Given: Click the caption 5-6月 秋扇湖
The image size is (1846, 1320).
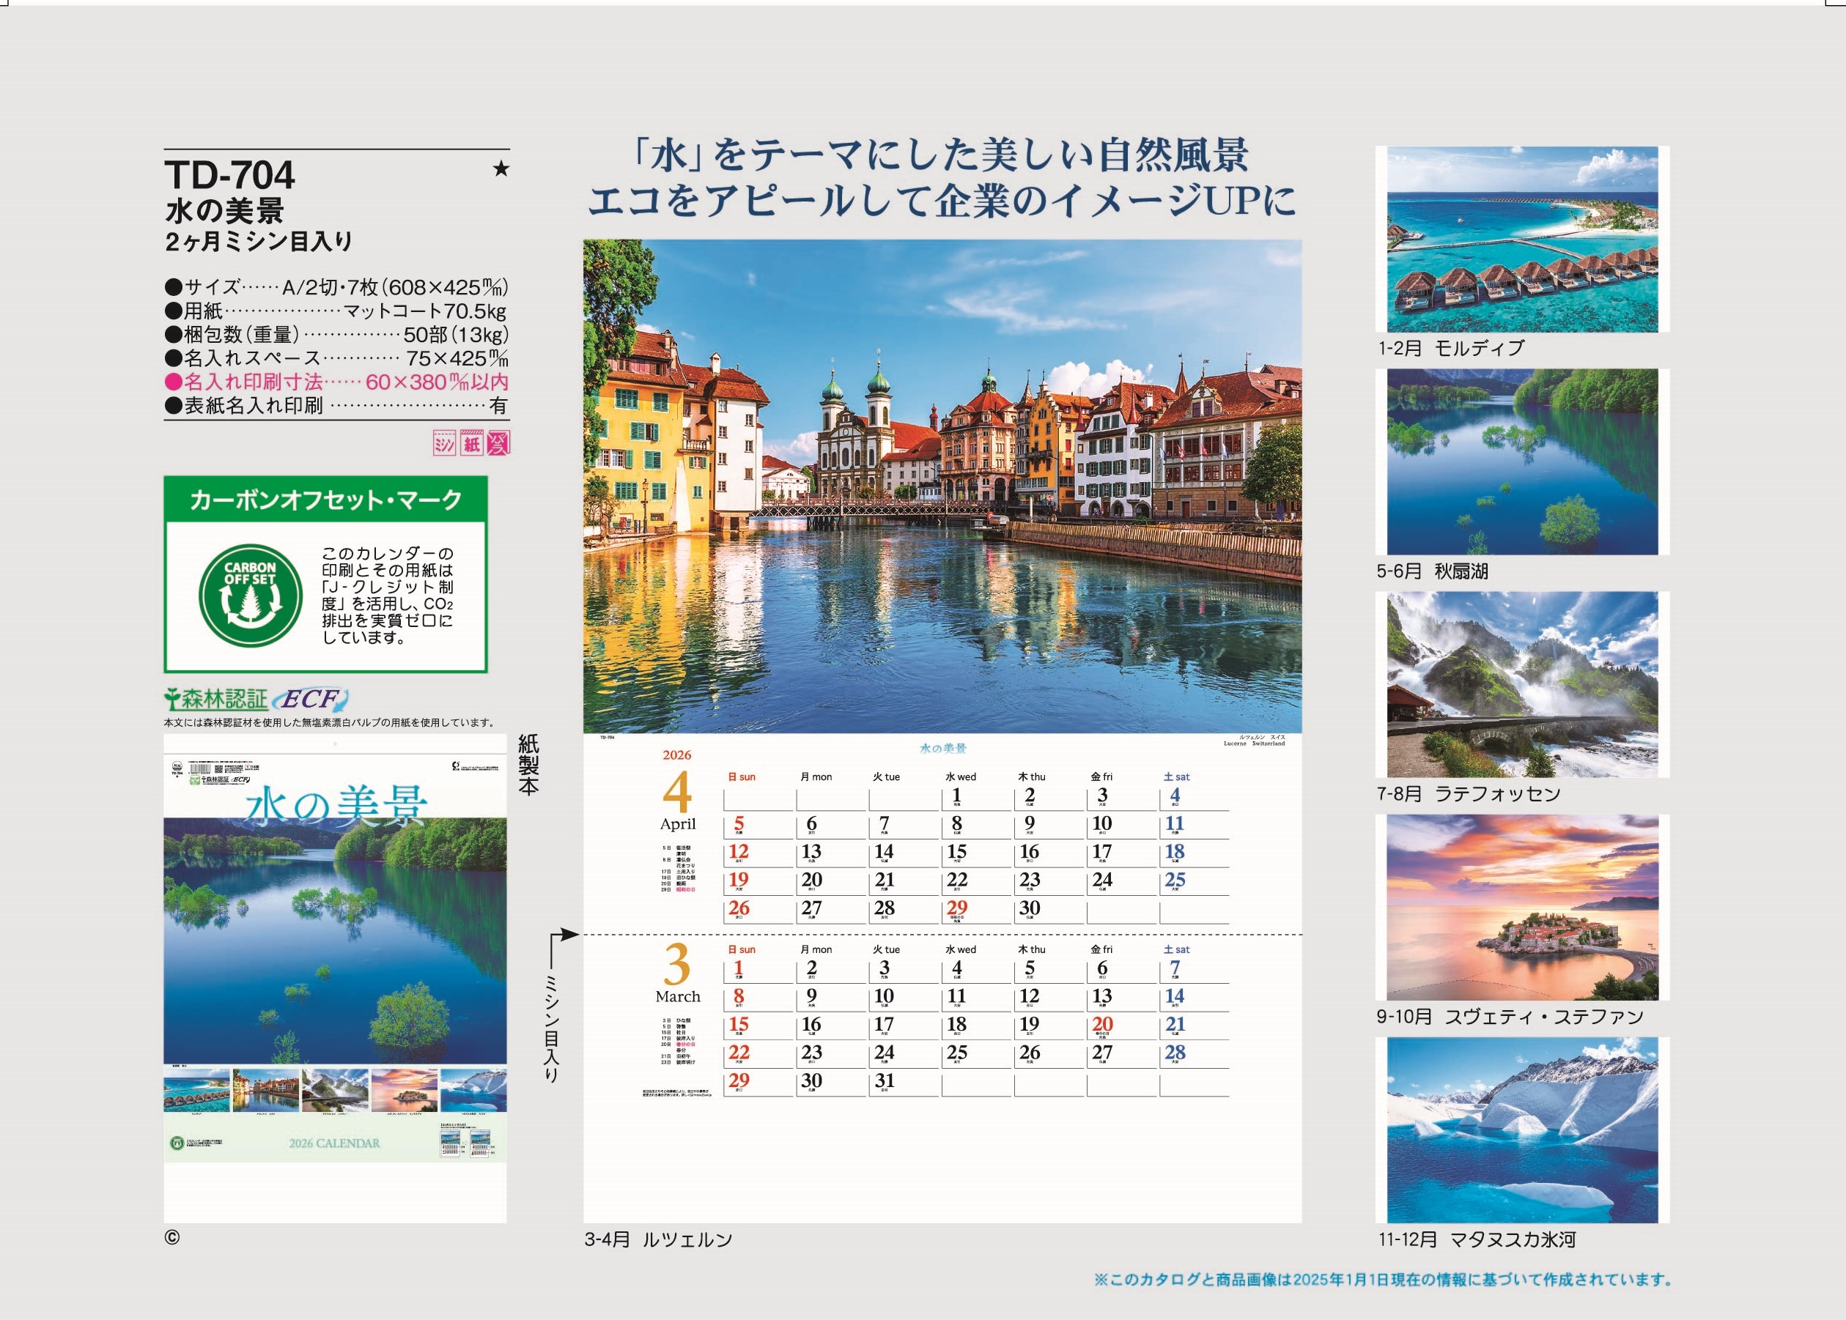Looking at the screenshot, I should 1432,571.
